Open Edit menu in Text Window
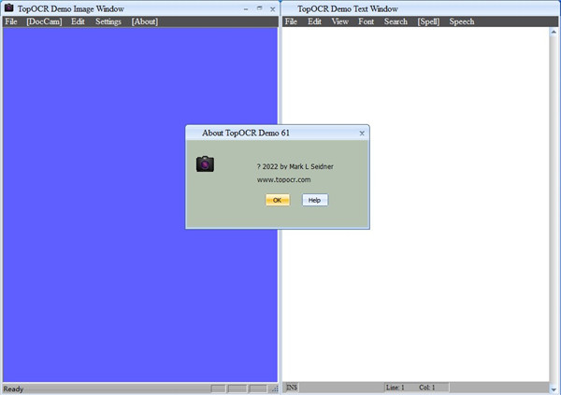The height and width of the screenshot is (395, 561). (x=314, y=21)
